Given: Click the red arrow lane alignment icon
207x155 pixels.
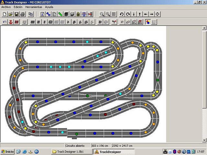Looking at the screenshot, I should [x=90, y=14].
